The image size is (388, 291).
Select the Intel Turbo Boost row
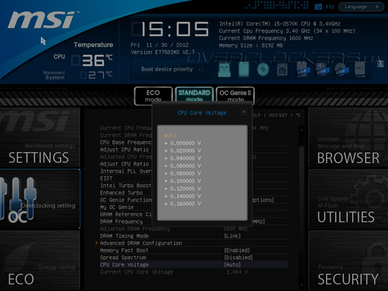(125, 186)
